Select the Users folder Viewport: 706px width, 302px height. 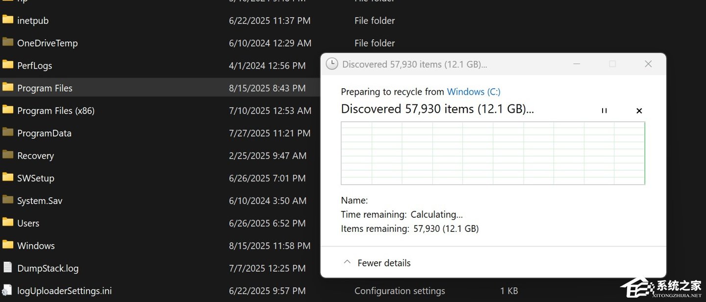click(28, 224)
